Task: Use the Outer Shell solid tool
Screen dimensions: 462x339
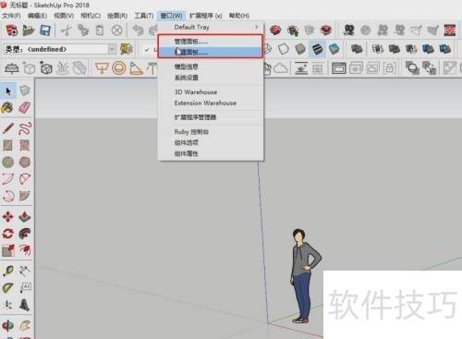Action: click(x=357, y=49)
